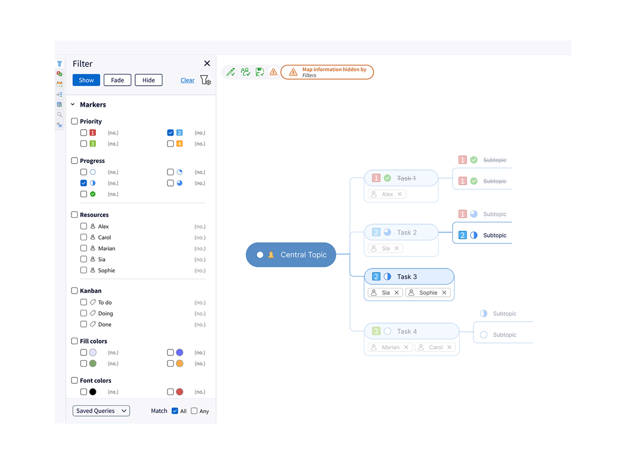Click the bell icon on Central Topic

(x=271, y=255)
